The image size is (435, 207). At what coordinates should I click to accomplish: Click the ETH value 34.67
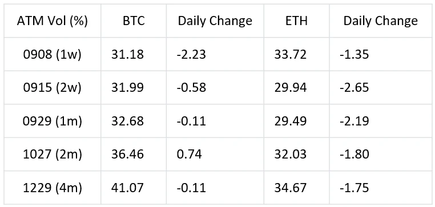point(291,188)
